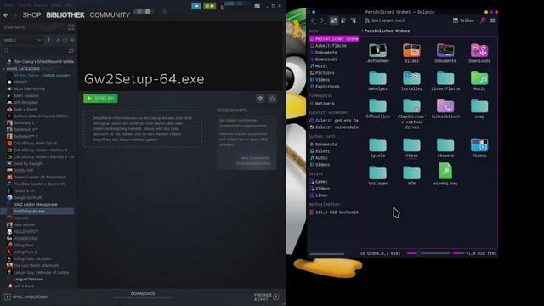Select GW2 Addon Manager.exe in library
The image size is (544, 306).
36,204
